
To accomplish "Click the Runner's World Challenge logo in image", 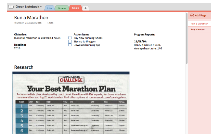I will pyautogui.click(x=71, y=79).
